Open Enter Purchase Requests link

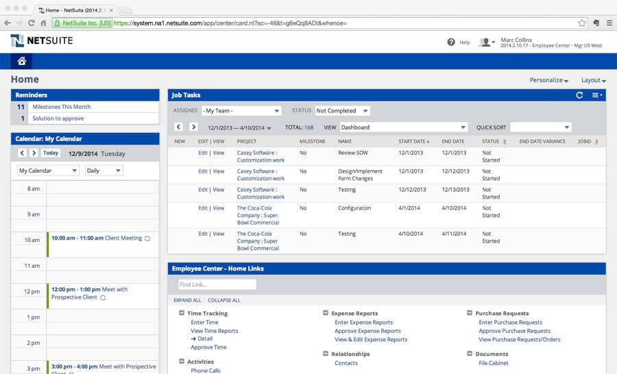click(x=510, y=323)
